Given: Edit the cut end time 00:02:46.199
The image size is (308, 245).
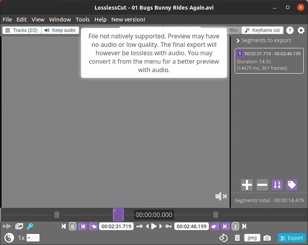Looking at the screenshot, I should (191, 227).
